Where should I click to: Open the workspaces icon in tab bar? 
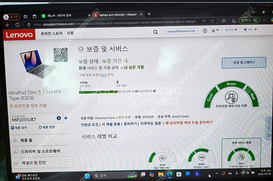[x=26, y=16]
